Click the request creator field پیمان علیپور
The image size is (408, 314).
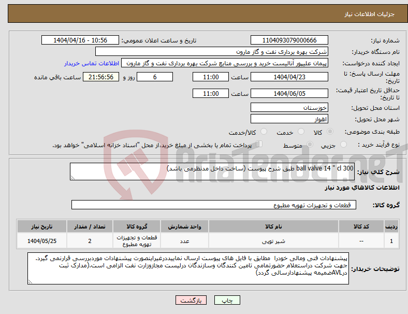point(225,63)
